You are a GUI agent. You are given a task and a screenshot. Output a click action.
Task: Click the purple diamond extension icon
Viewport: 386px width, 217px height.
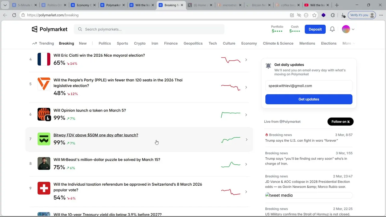coord(323,15)
